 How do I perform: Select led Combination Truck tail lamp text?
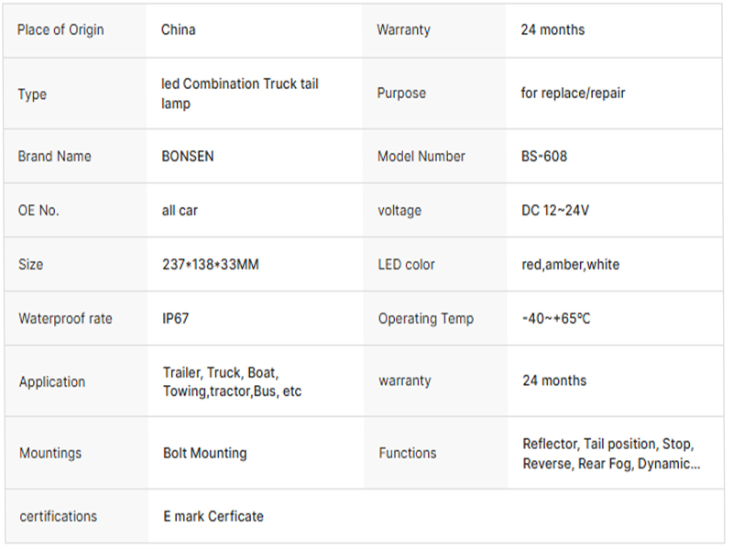click(240, 93)
